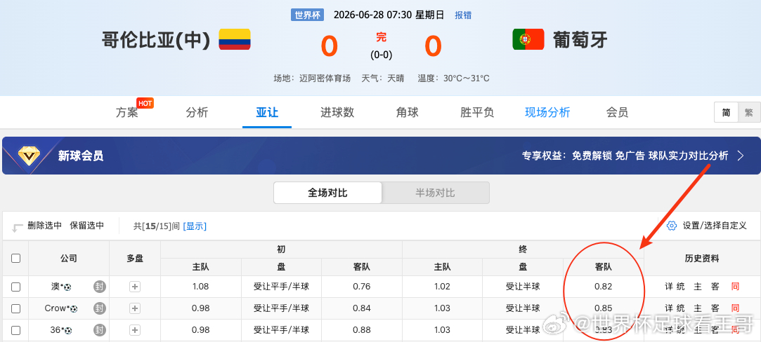
Task: Click the HOT badge on 方案
Action: 145,103
